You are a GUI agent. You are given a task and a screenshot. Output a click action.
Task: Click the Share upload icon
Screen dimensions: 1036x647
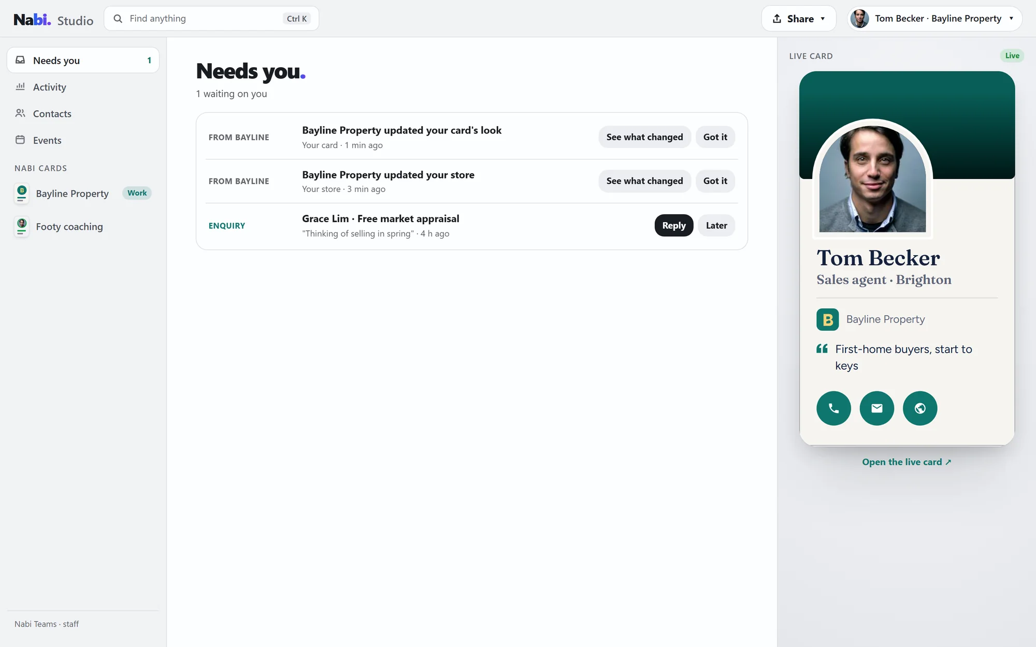[777, 19]
